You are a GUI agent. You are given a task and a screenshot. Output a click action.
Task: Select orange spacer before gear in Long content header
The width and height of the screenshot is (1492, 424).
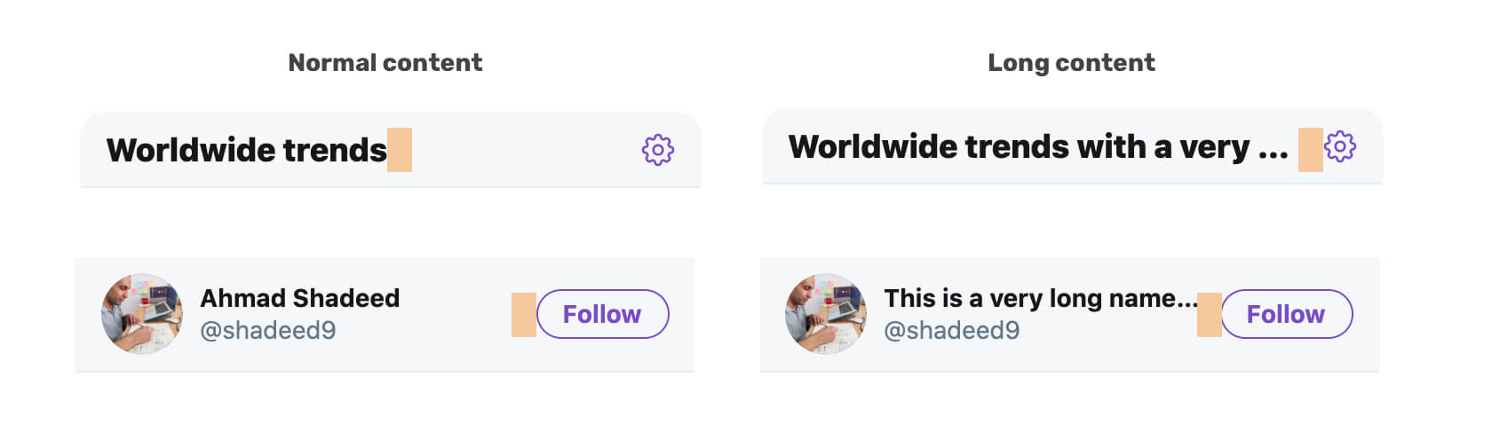click(x=1310, y=149)
